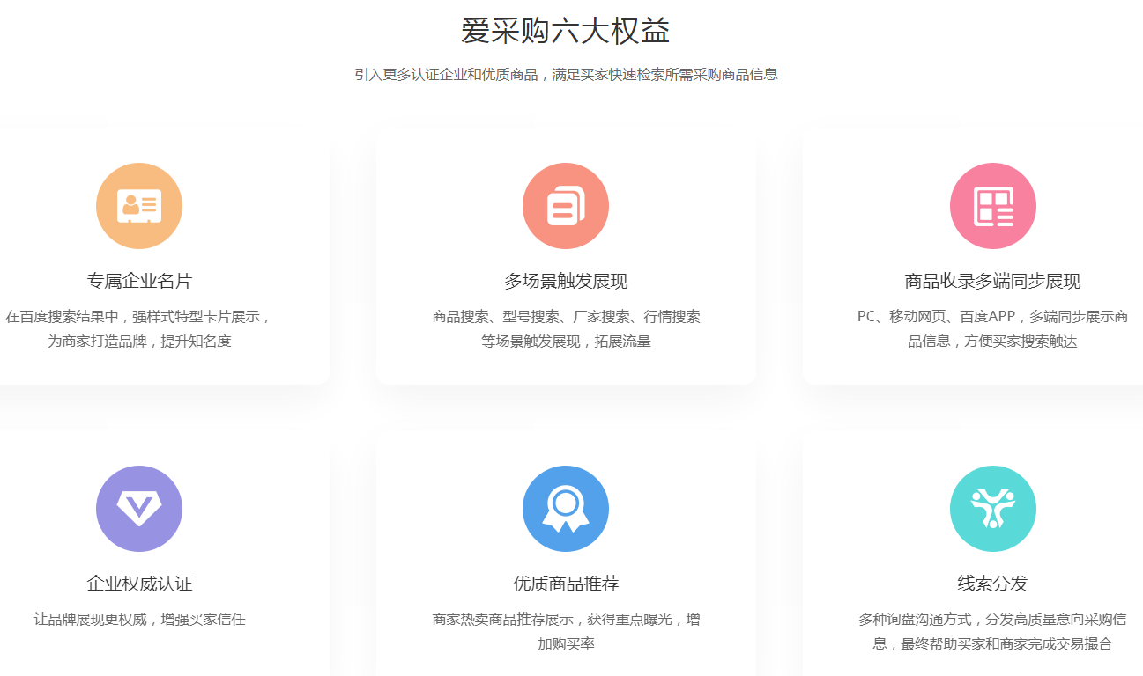Viewport: 1143px width, 676px height.
Task: Click the pink grid layout icon
Action: (992, 206)
